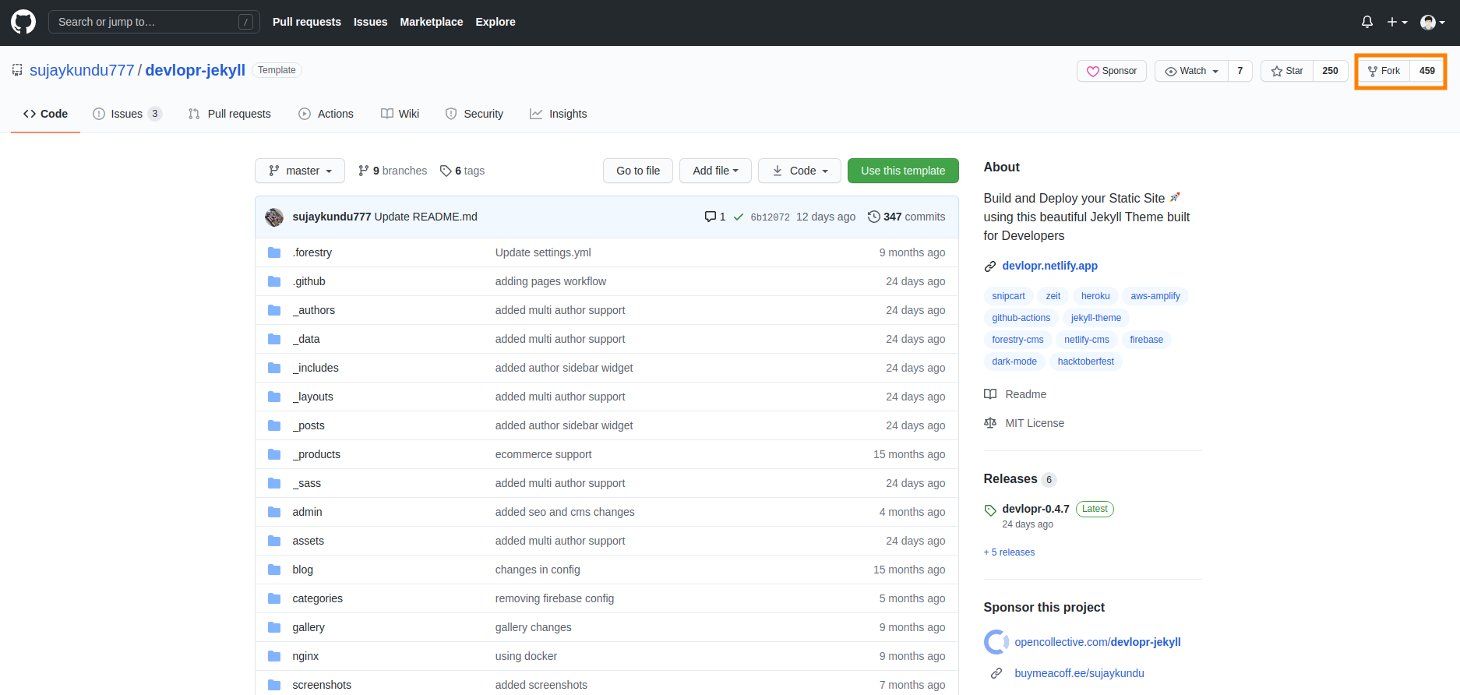Open the devlopr-0.4.7 latest release
Viewport: 1460px width, 695px height.
(x=1035, y=509)
